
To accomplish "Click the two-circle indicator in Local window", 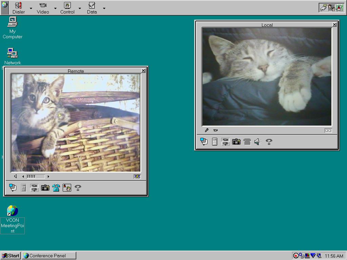I will 328,130.
